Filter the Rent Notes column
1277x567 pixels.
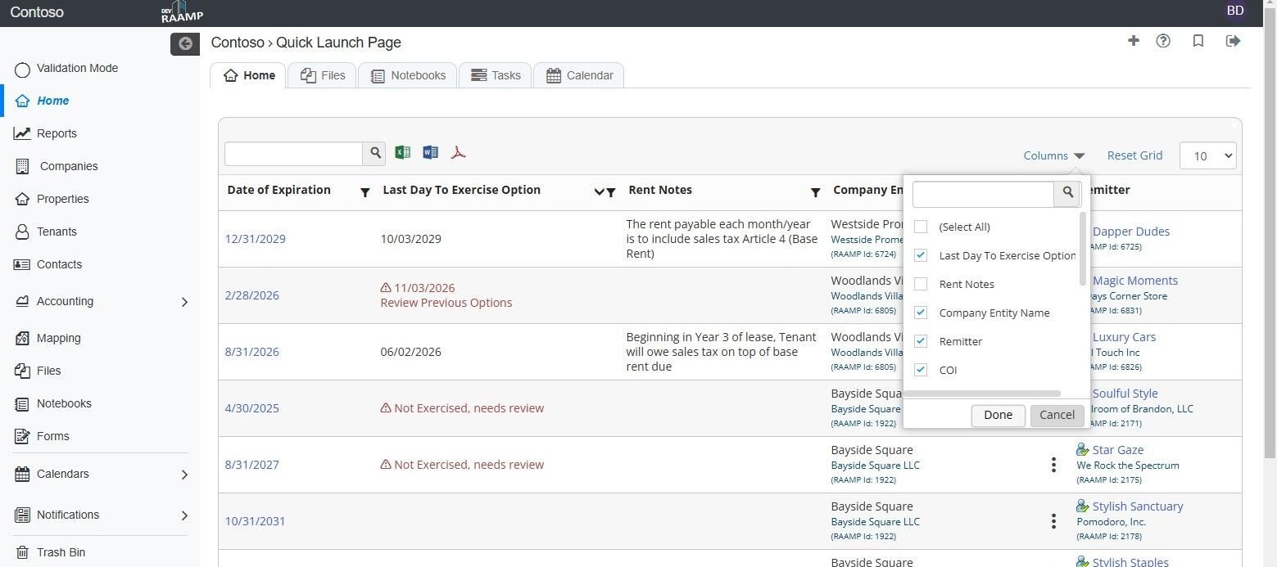click(x=815, y=192)
